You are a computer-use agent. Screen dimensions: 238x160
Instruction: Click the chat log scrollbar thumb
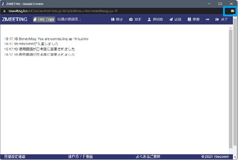[231, 89]
